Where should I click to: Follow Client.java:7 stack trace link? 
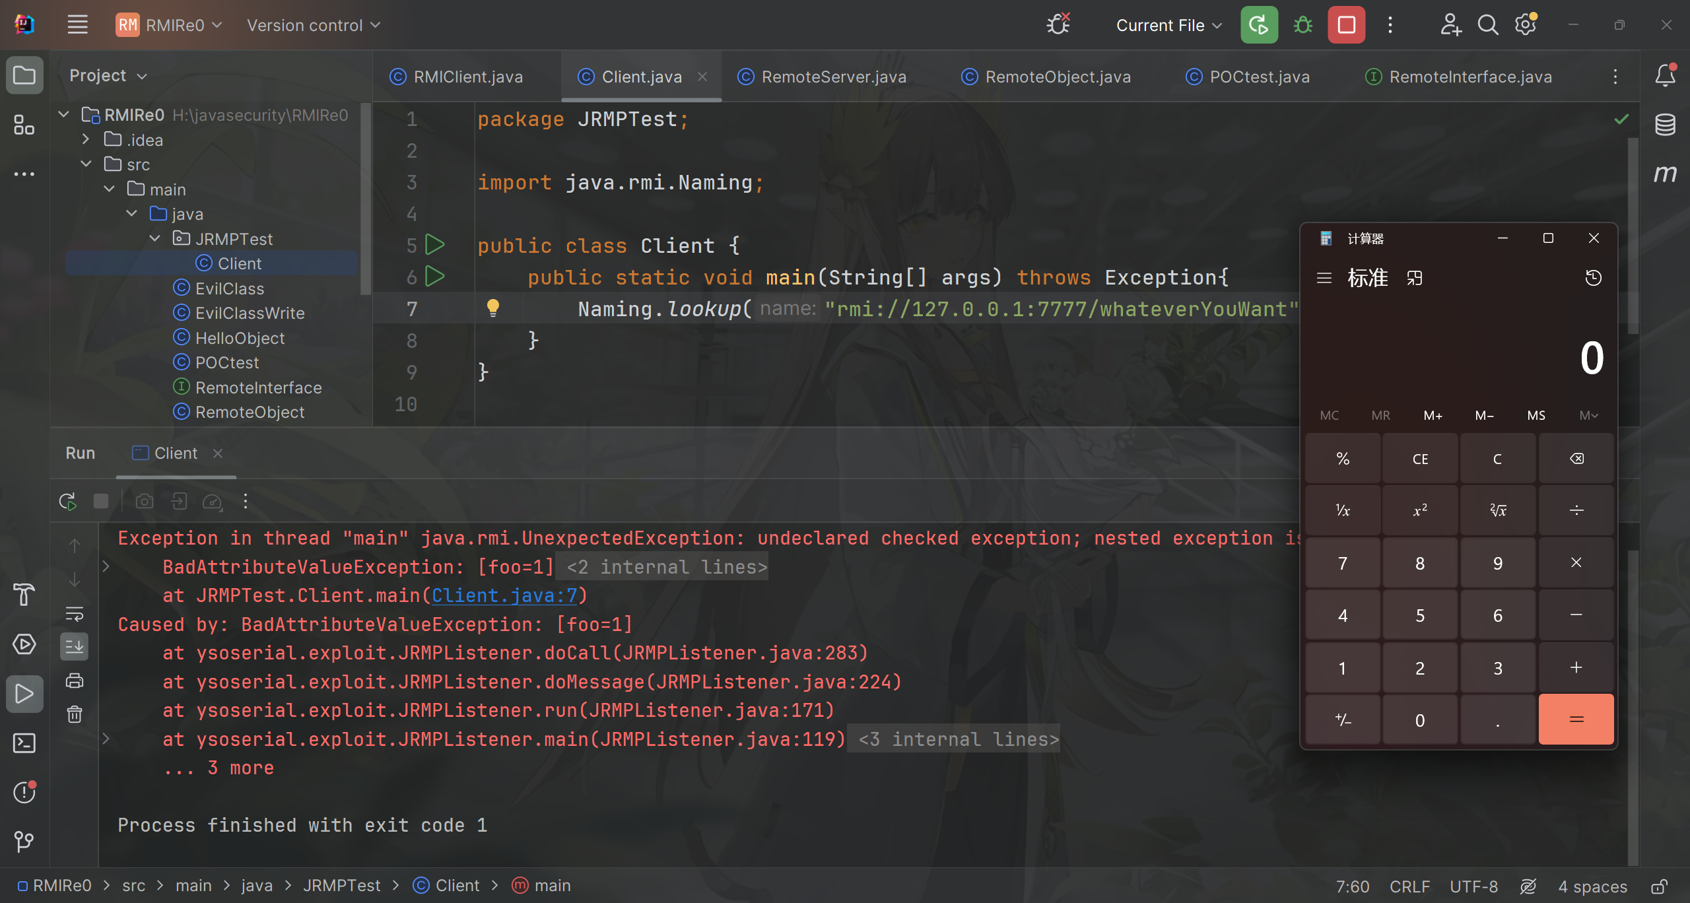click(x=504, y=595)
